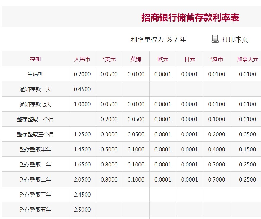Screen dimensions: 261x219
Task: Click 加拿大元 rate 0.0100 in 生活期 row
Action: pos(247,74)
